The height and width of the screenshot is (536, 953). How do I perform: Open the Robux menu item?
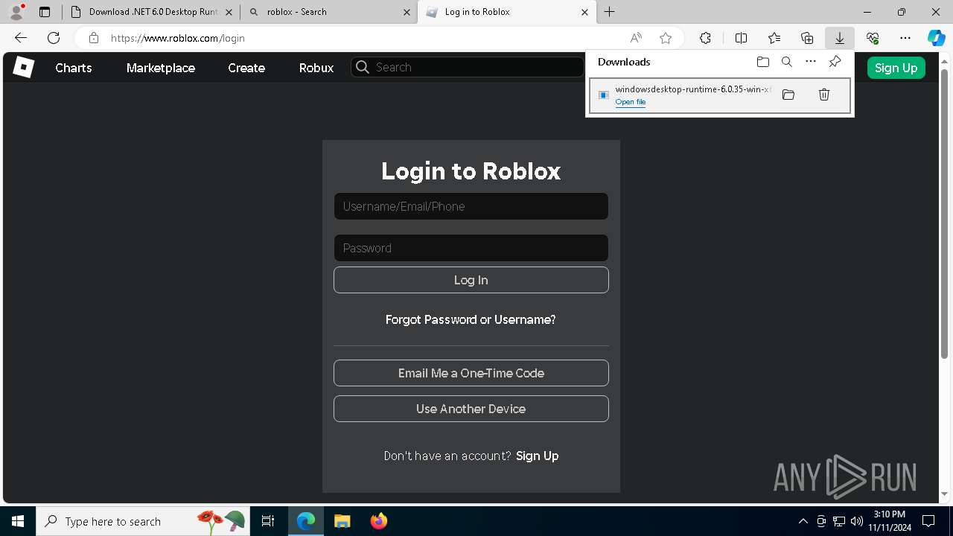pos(316,68)
